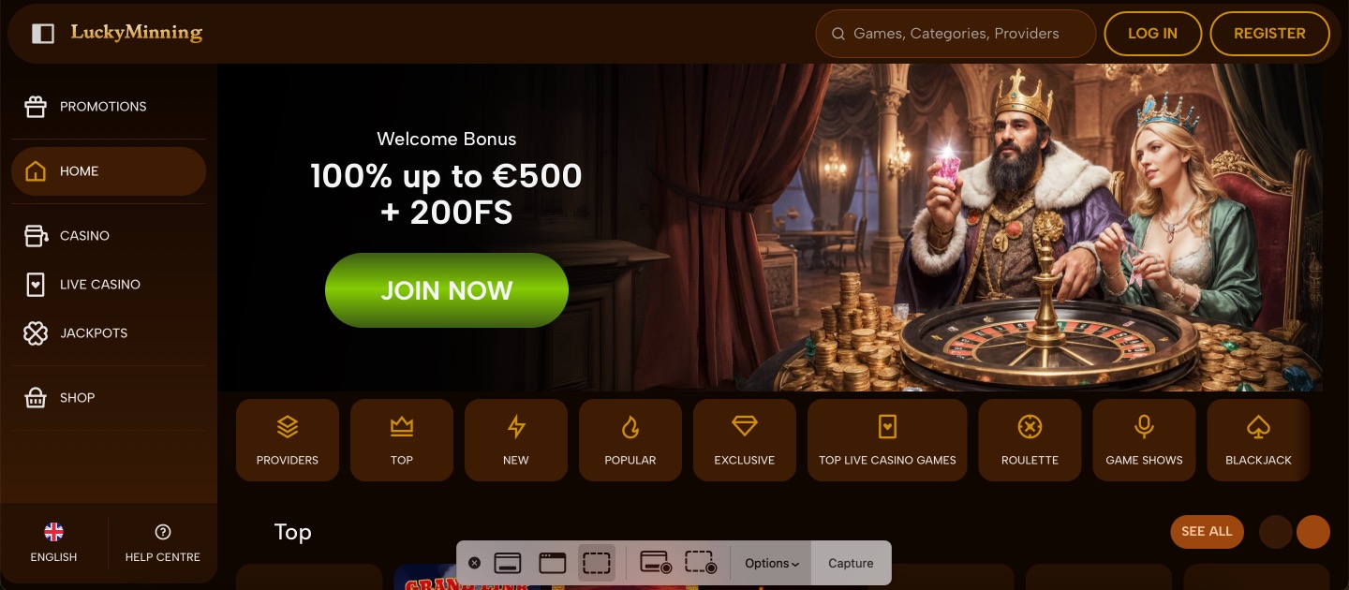Open the Exclusive diamond category
This screenshot has height=590, width=1349.
point(745,440)
